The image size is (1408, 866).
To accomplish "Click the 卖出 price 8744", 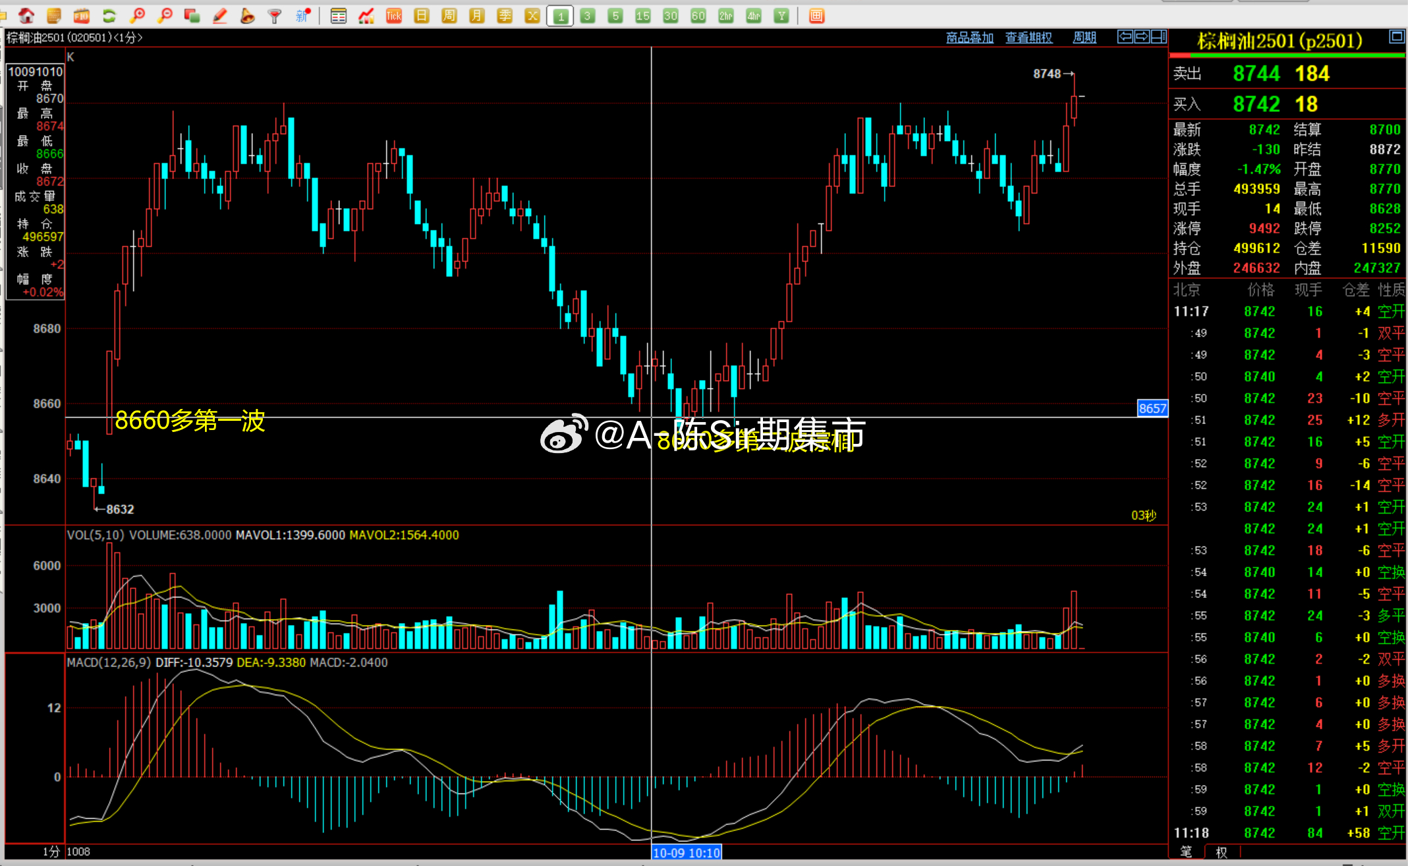I will coord(1256,73).
